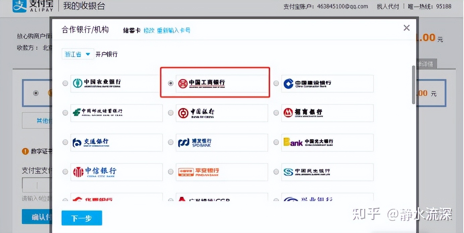The image size is (464, 233).
Task: Click the 下一步 button
Action: click(81, 218)
